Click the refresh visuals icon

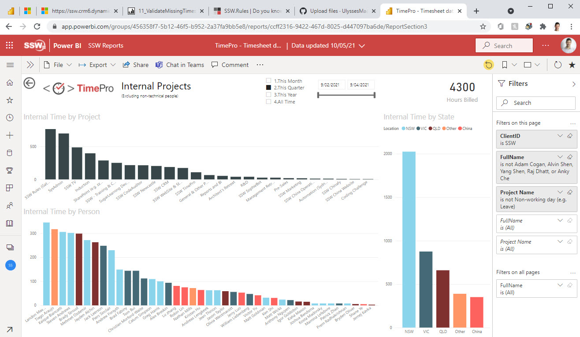(558, 65)
